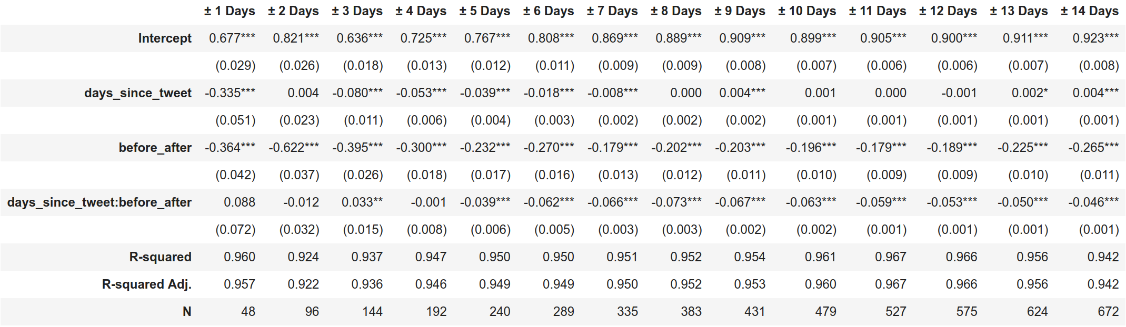This screenshot has height=327, width=1126.
Task: Select the before_after row label
Action: [155, 148]
